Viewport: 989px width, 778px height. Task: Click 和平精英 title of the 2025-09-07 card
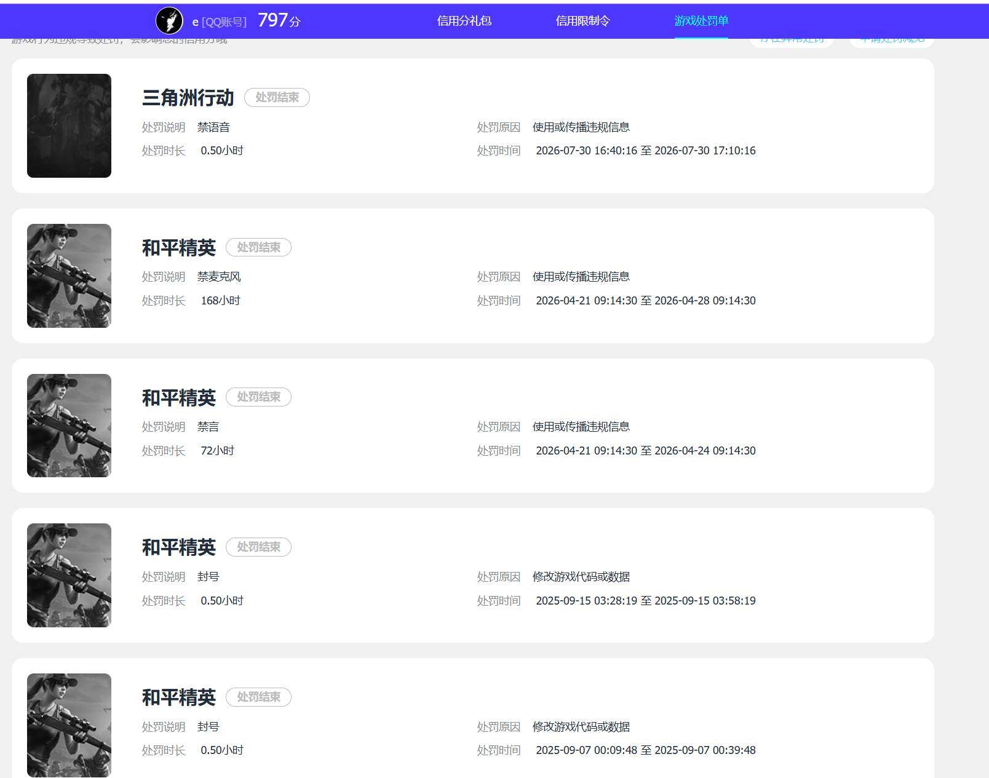[179, 697]
